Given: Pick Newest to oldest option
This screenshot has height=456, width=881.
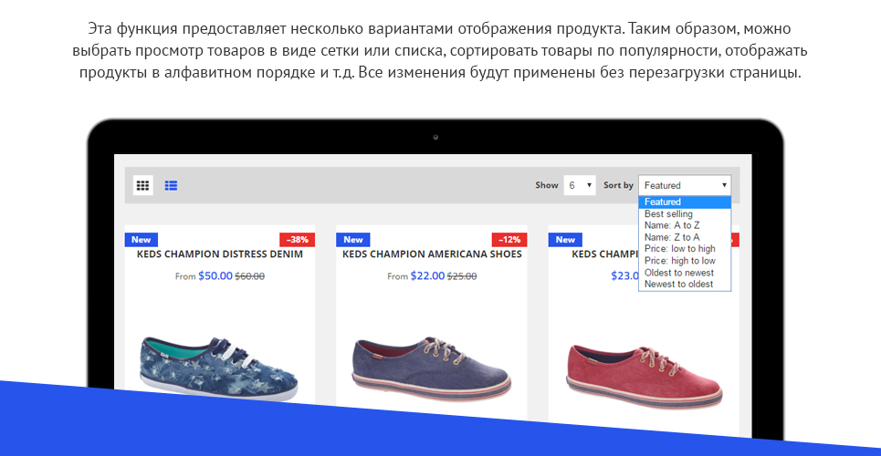Looking at the screenshot, I should tap(685, 285).
